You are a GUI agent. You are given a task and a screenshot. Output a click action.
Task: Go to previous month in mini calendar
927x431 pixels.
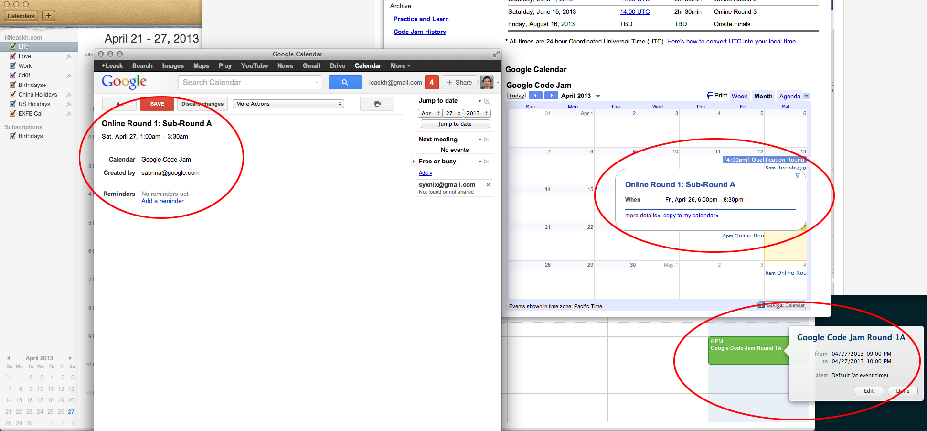pos(8,358)
